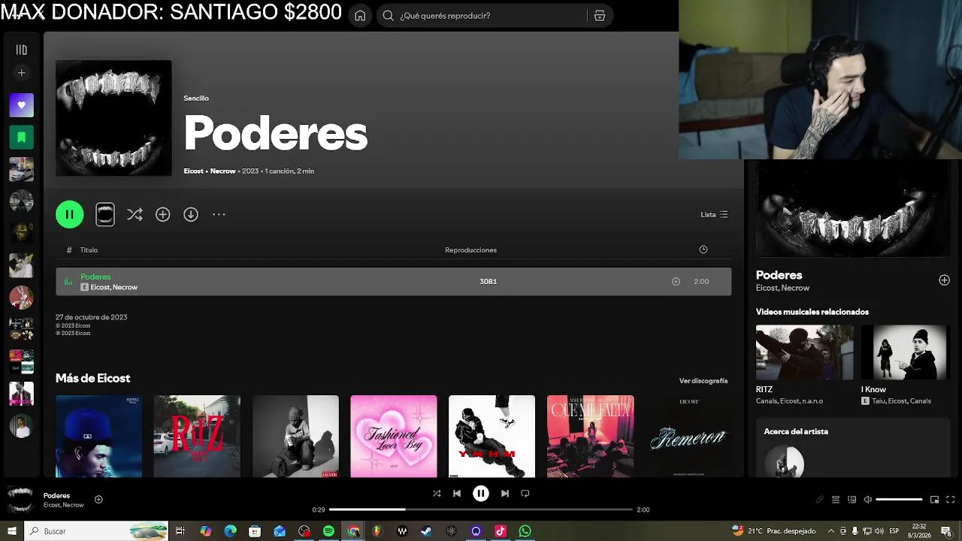Click the Título column header
The height and width of the screenshot is (541, 962).
(89, 250)
